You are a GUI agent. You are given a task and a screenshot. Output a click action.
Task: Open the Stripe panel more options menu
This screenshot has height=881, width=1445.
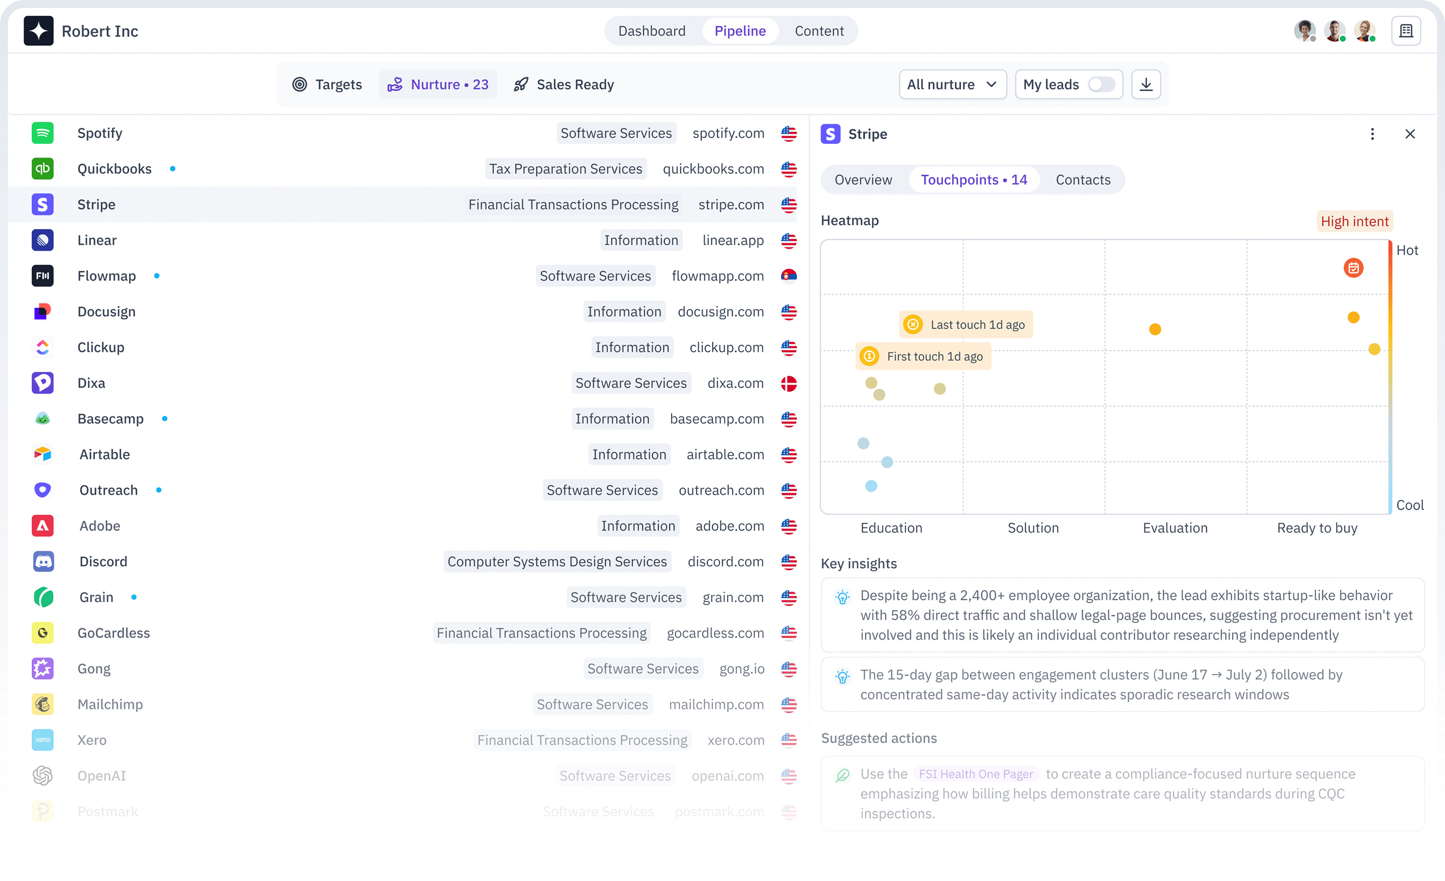[x=1372, y=134]
